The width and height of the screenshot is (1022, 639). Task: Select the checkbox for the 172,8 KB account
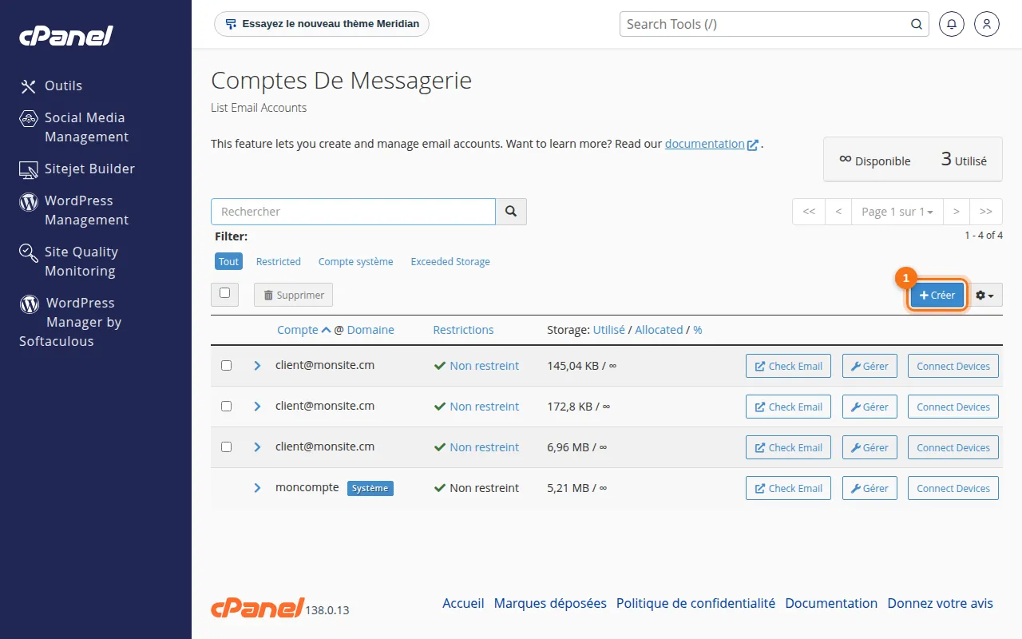point(226,406)
